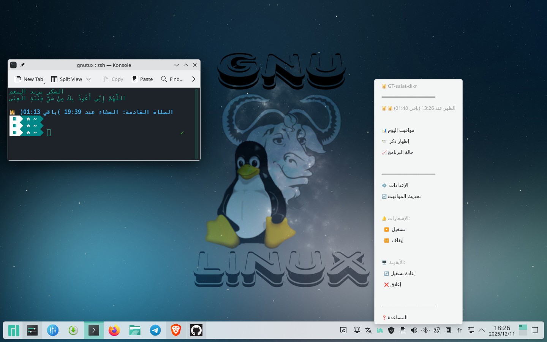Turn on notifications with تشغيل
547x342 pixels.
click(x=398, y=230)
